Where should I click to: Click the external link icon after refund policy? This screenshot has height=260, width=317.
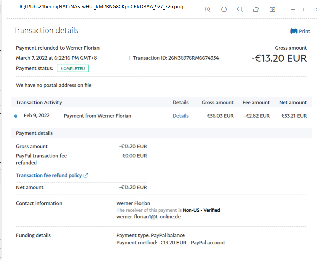tap(86, 175)
